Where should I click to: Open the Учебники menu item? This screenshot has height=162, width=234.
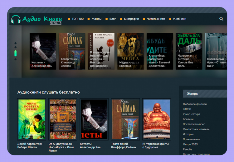179,19
